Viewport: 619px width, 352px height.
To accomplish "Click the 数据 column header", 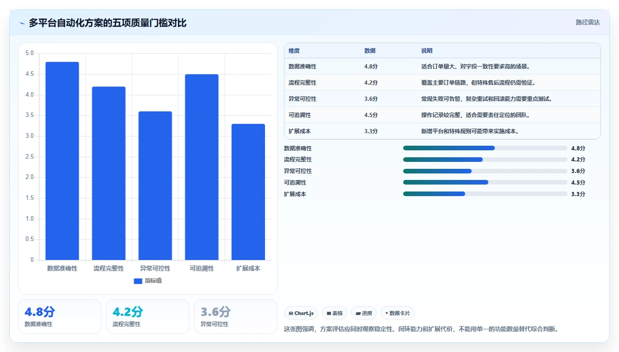I will [x=370, y=51].
